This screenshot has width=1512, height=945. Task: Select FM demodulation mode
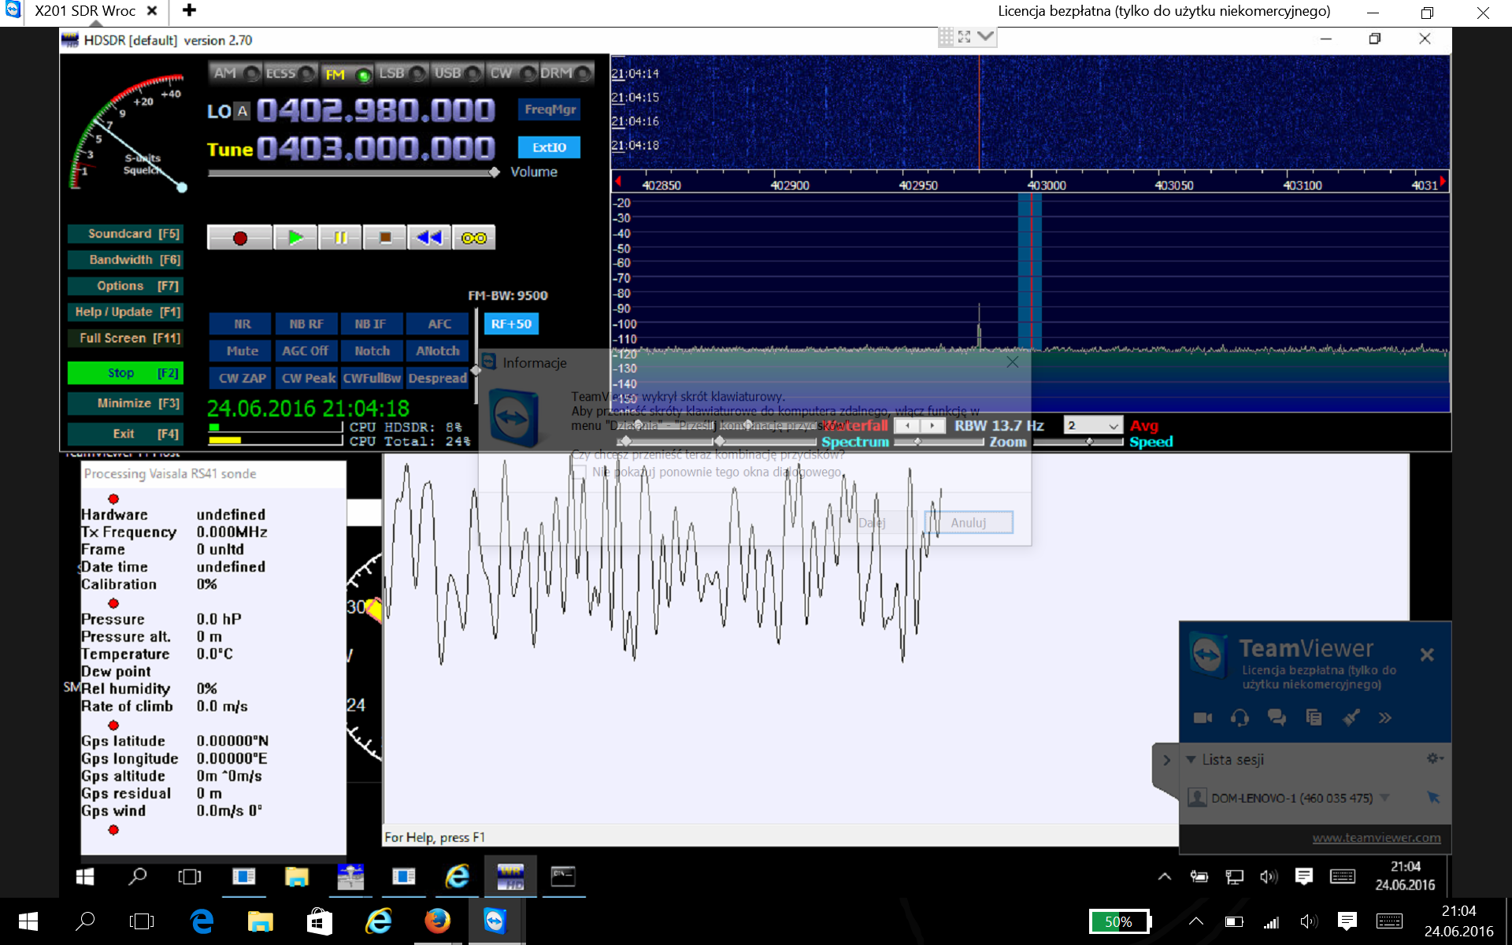pyautogui.click(x=346, y=74)
